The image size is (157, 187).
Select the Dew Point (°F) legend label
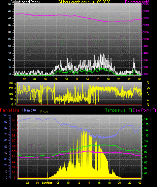pos(144,110)
